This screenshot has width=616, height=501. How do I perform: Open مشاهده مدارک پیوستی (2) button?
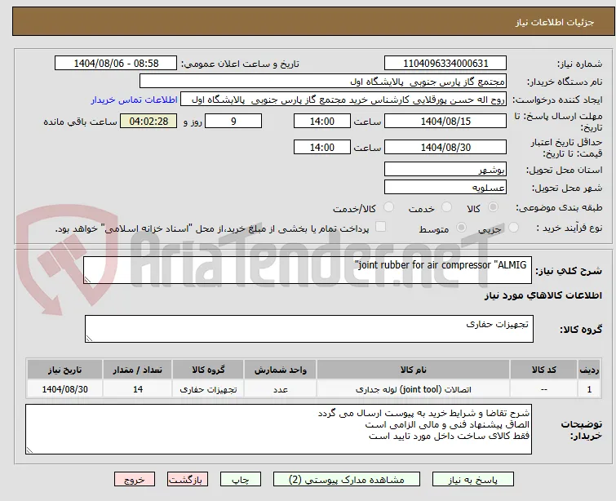[x=347, y=480]
